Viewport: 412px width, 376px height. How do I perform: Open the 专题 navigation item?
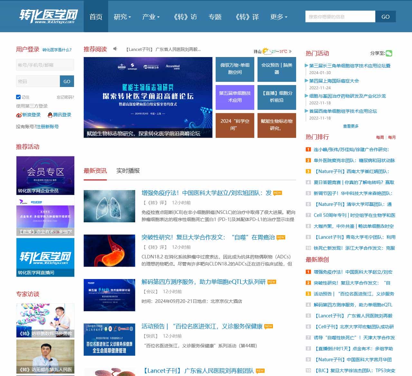coord(215,17)
